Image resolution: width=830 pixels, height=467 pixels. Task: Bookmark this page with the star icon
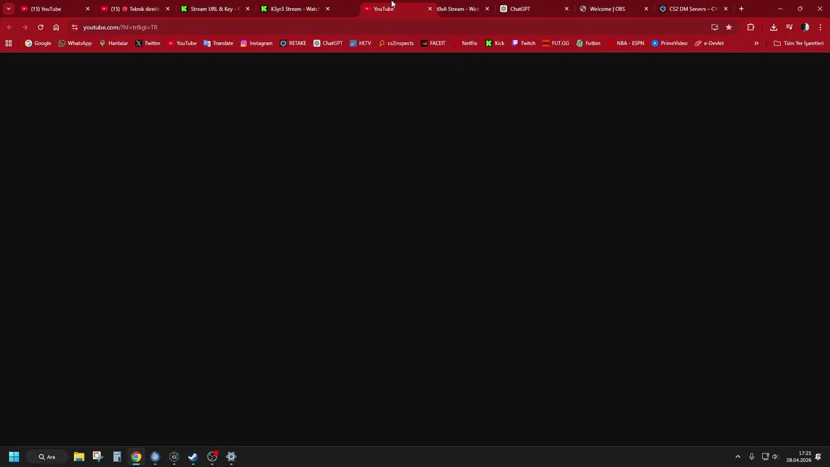click(729, 27)
